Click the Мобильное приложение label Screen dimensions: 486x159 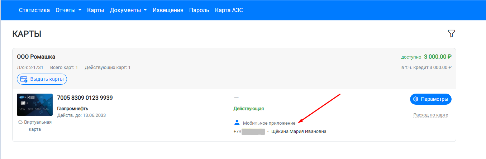269,123
